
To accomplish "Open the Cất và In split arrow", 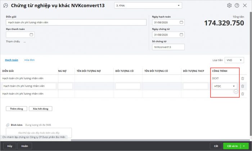I will 244,146.
